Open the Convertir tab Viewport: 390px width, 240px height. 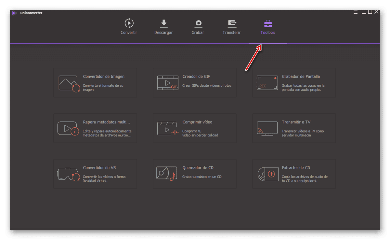click(129, 27)
